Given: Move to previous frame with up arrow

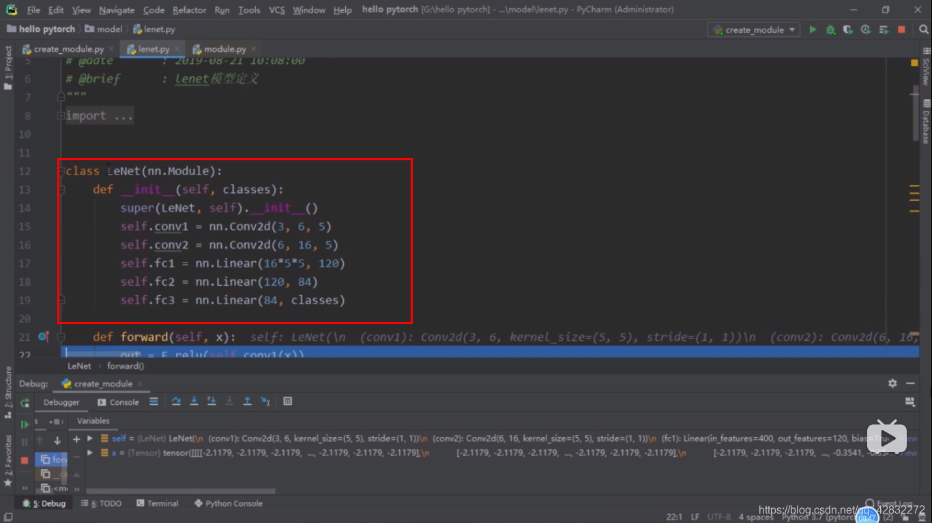Looking at the screenshot, I should click(x=40, y=440).
